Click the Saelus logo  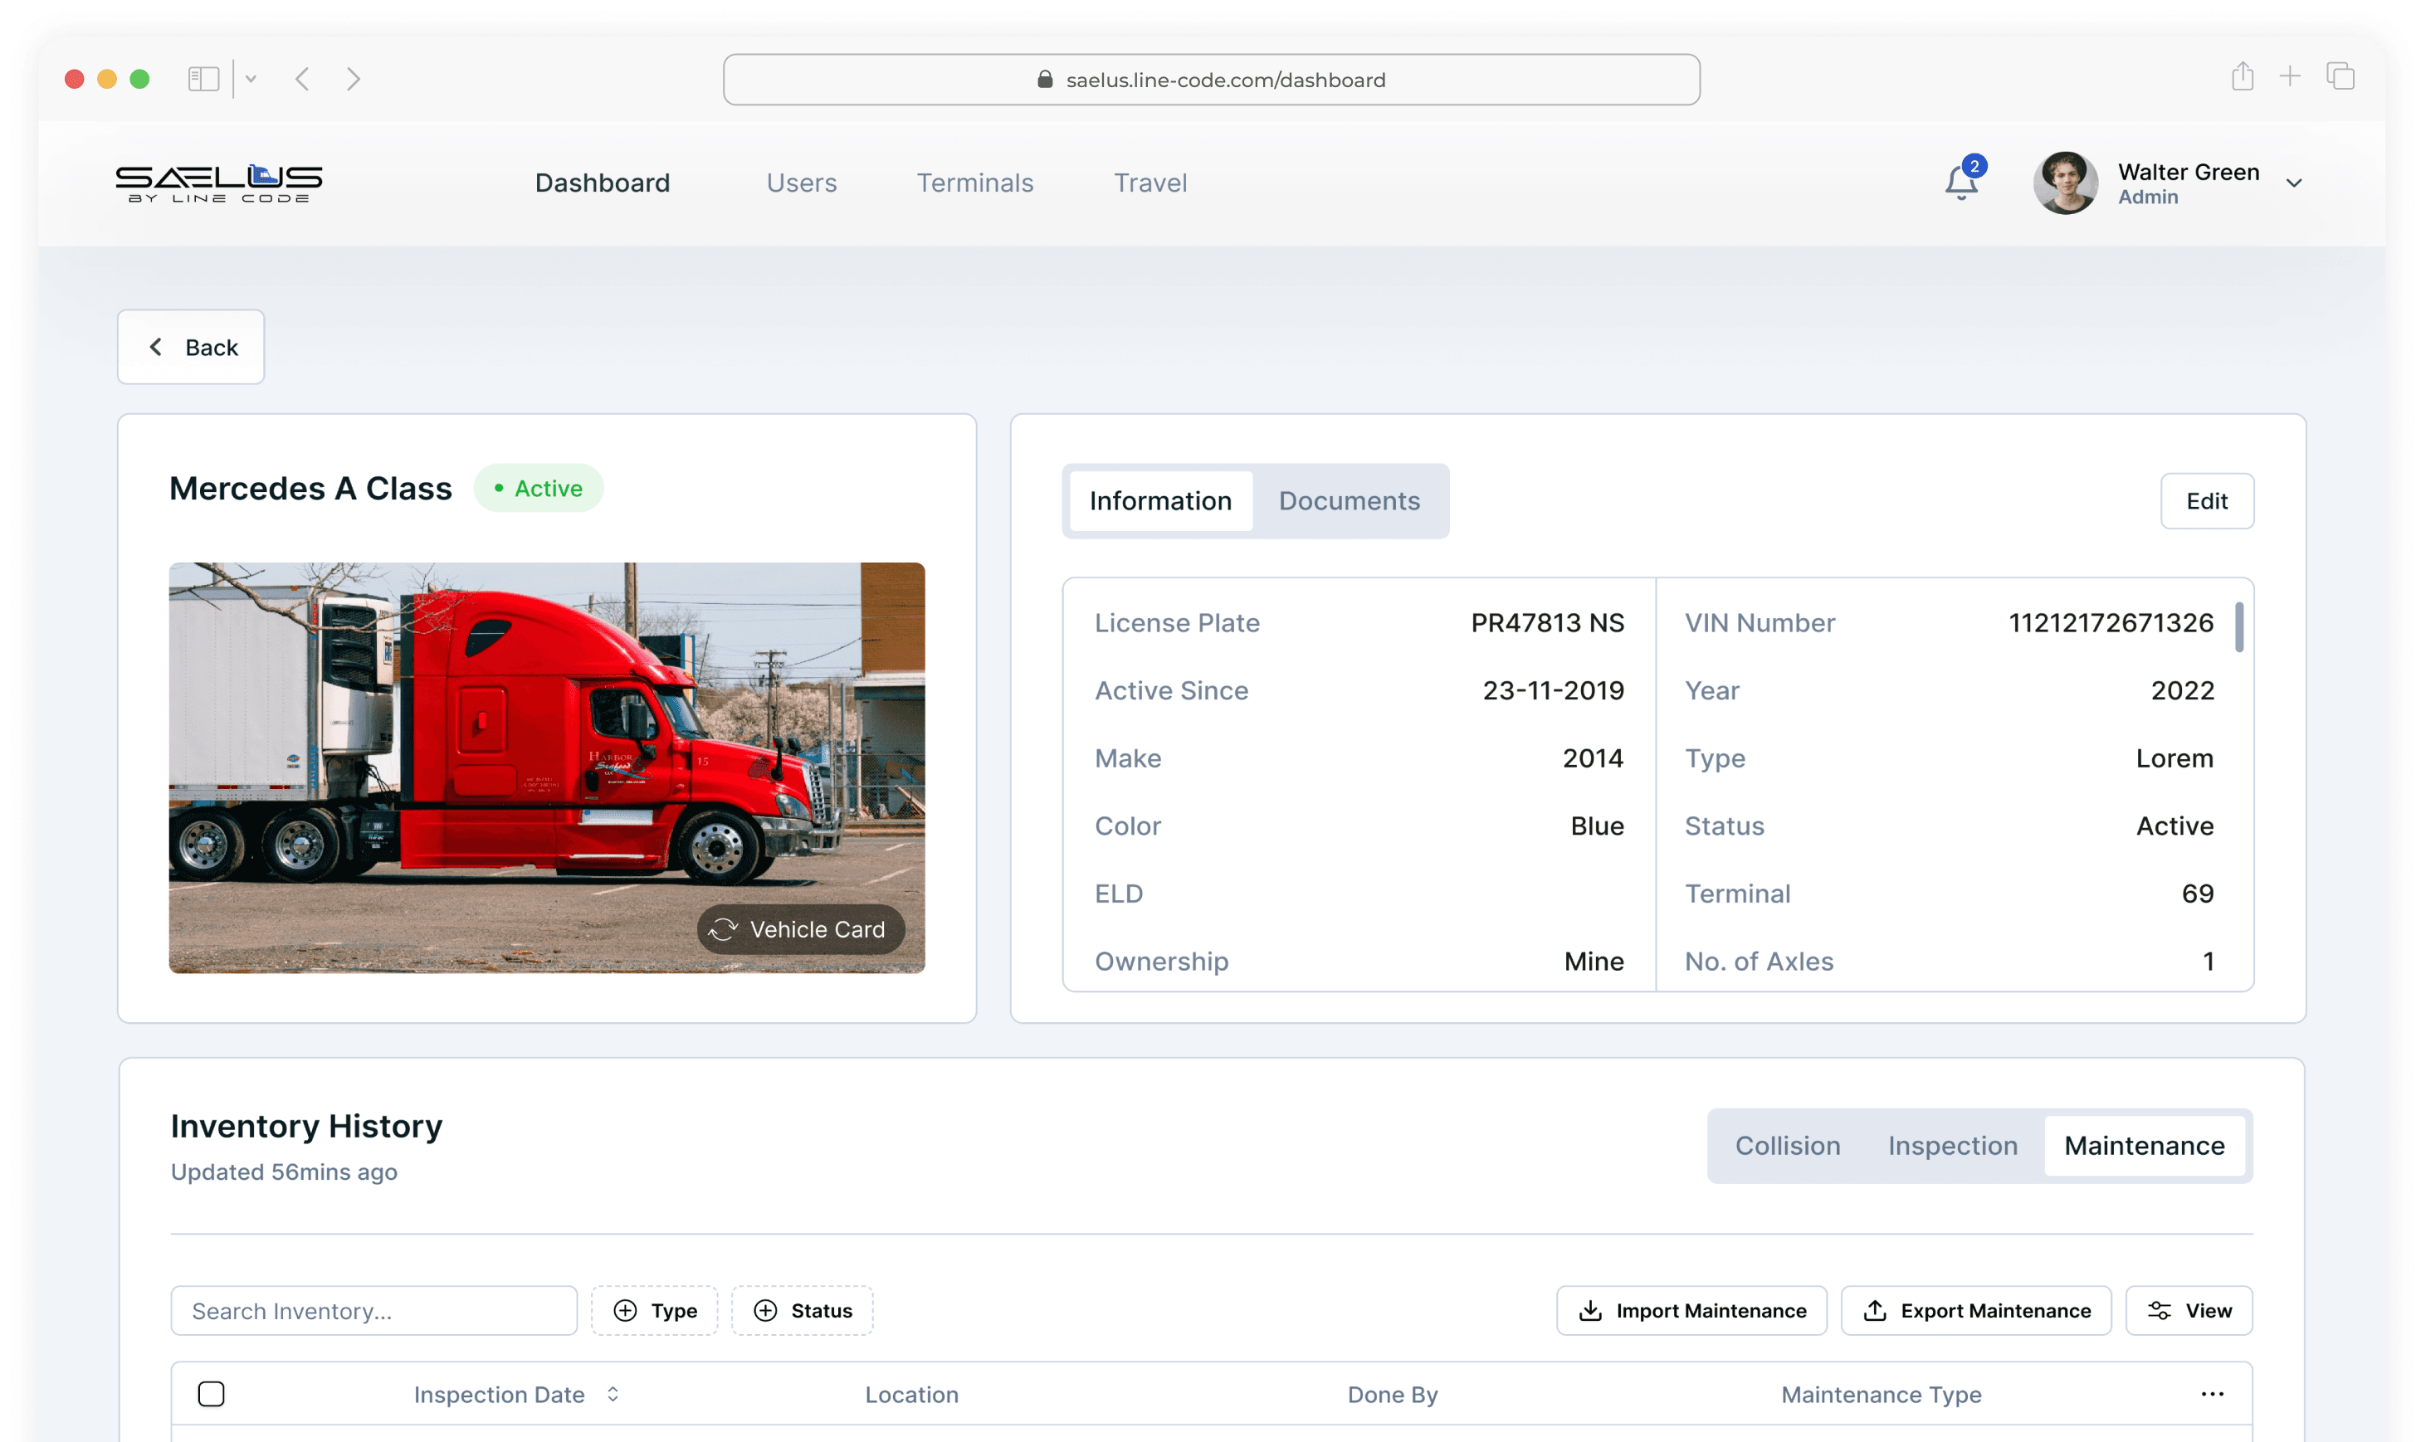click(x=218, y=183)
